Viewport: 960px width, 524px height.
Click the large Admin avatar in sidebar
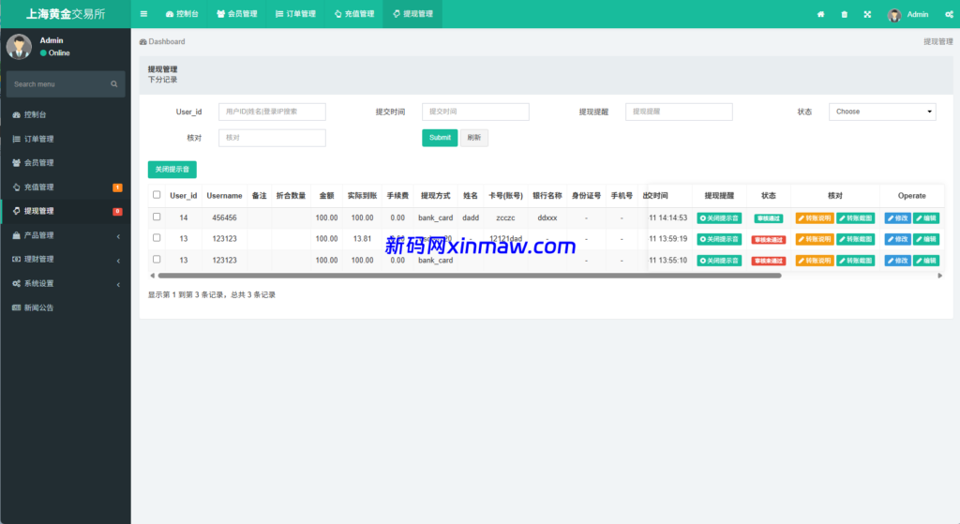[19, 47]
